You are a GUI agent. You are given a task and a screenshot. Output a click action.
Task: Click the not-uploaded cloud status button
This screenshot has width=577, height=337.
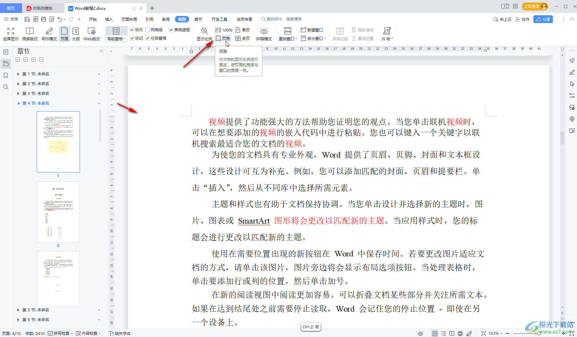point(502,19)
